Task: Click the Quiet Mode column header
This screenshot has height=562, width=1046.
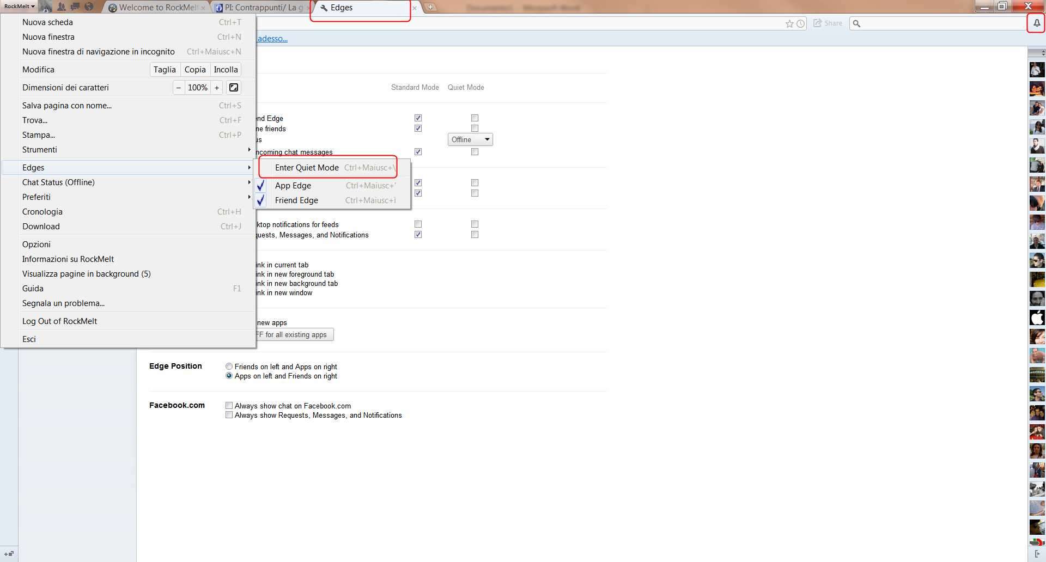Action: coord(466,87)
